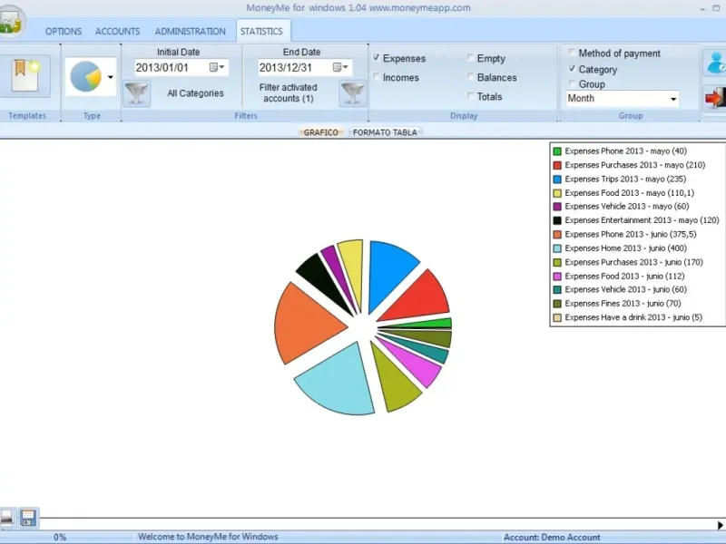This screenshot has width=726, height=544.
Task: Click the Account: Demo Account status text
Action: pos(552,537)
